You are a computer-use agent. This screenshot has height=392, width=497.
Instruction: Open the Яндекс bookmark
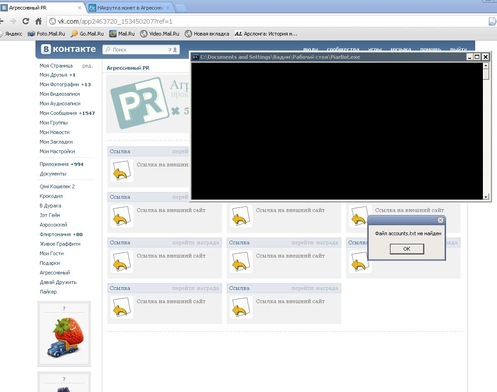11,34
